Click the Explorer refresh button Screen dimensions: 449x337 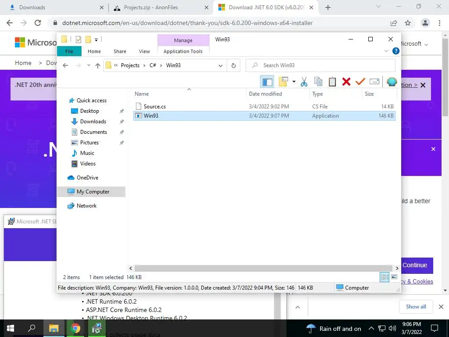coord(234,66)
